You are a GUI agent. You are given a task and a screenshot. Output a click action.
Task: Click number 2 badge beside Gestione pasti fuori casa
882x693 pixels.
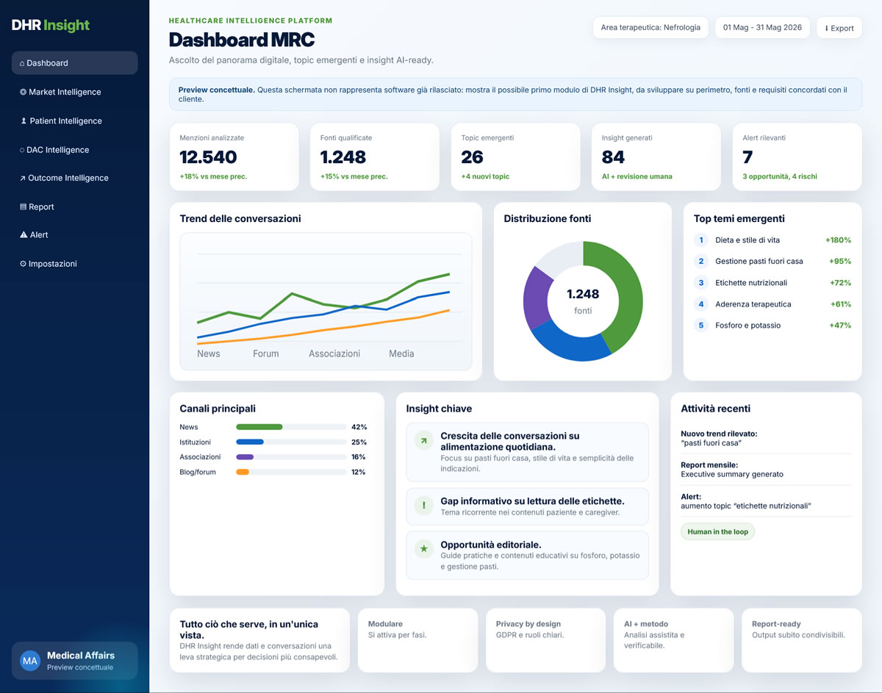[701, 262]
